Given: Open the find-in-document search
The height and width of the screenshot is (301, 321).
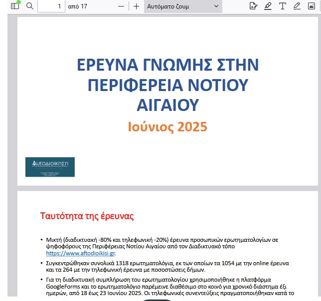Looking at the screenshot, I should tap(30, 6).
